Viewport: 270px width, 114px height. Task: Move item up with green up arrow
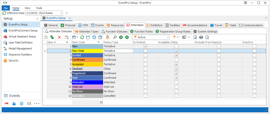[121, 37]
